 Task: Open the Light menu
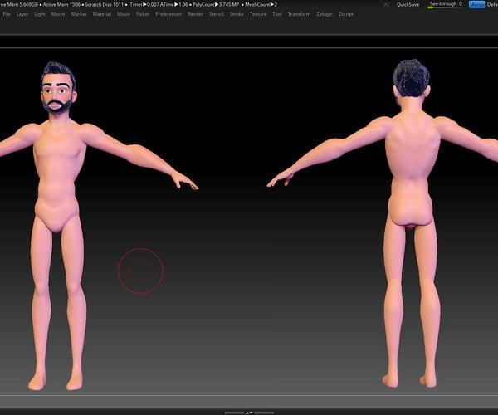[40, 14]
